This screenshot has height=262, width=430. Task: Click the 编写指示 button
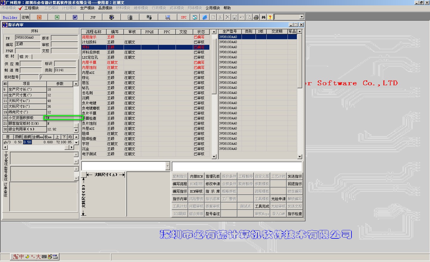point(180,191)
